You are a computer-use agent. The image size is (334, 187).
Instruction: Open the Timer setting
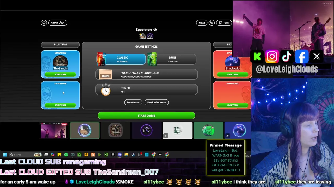(x=146, y=90)
